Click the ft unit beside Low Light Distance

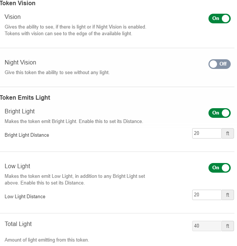[228, 195]
